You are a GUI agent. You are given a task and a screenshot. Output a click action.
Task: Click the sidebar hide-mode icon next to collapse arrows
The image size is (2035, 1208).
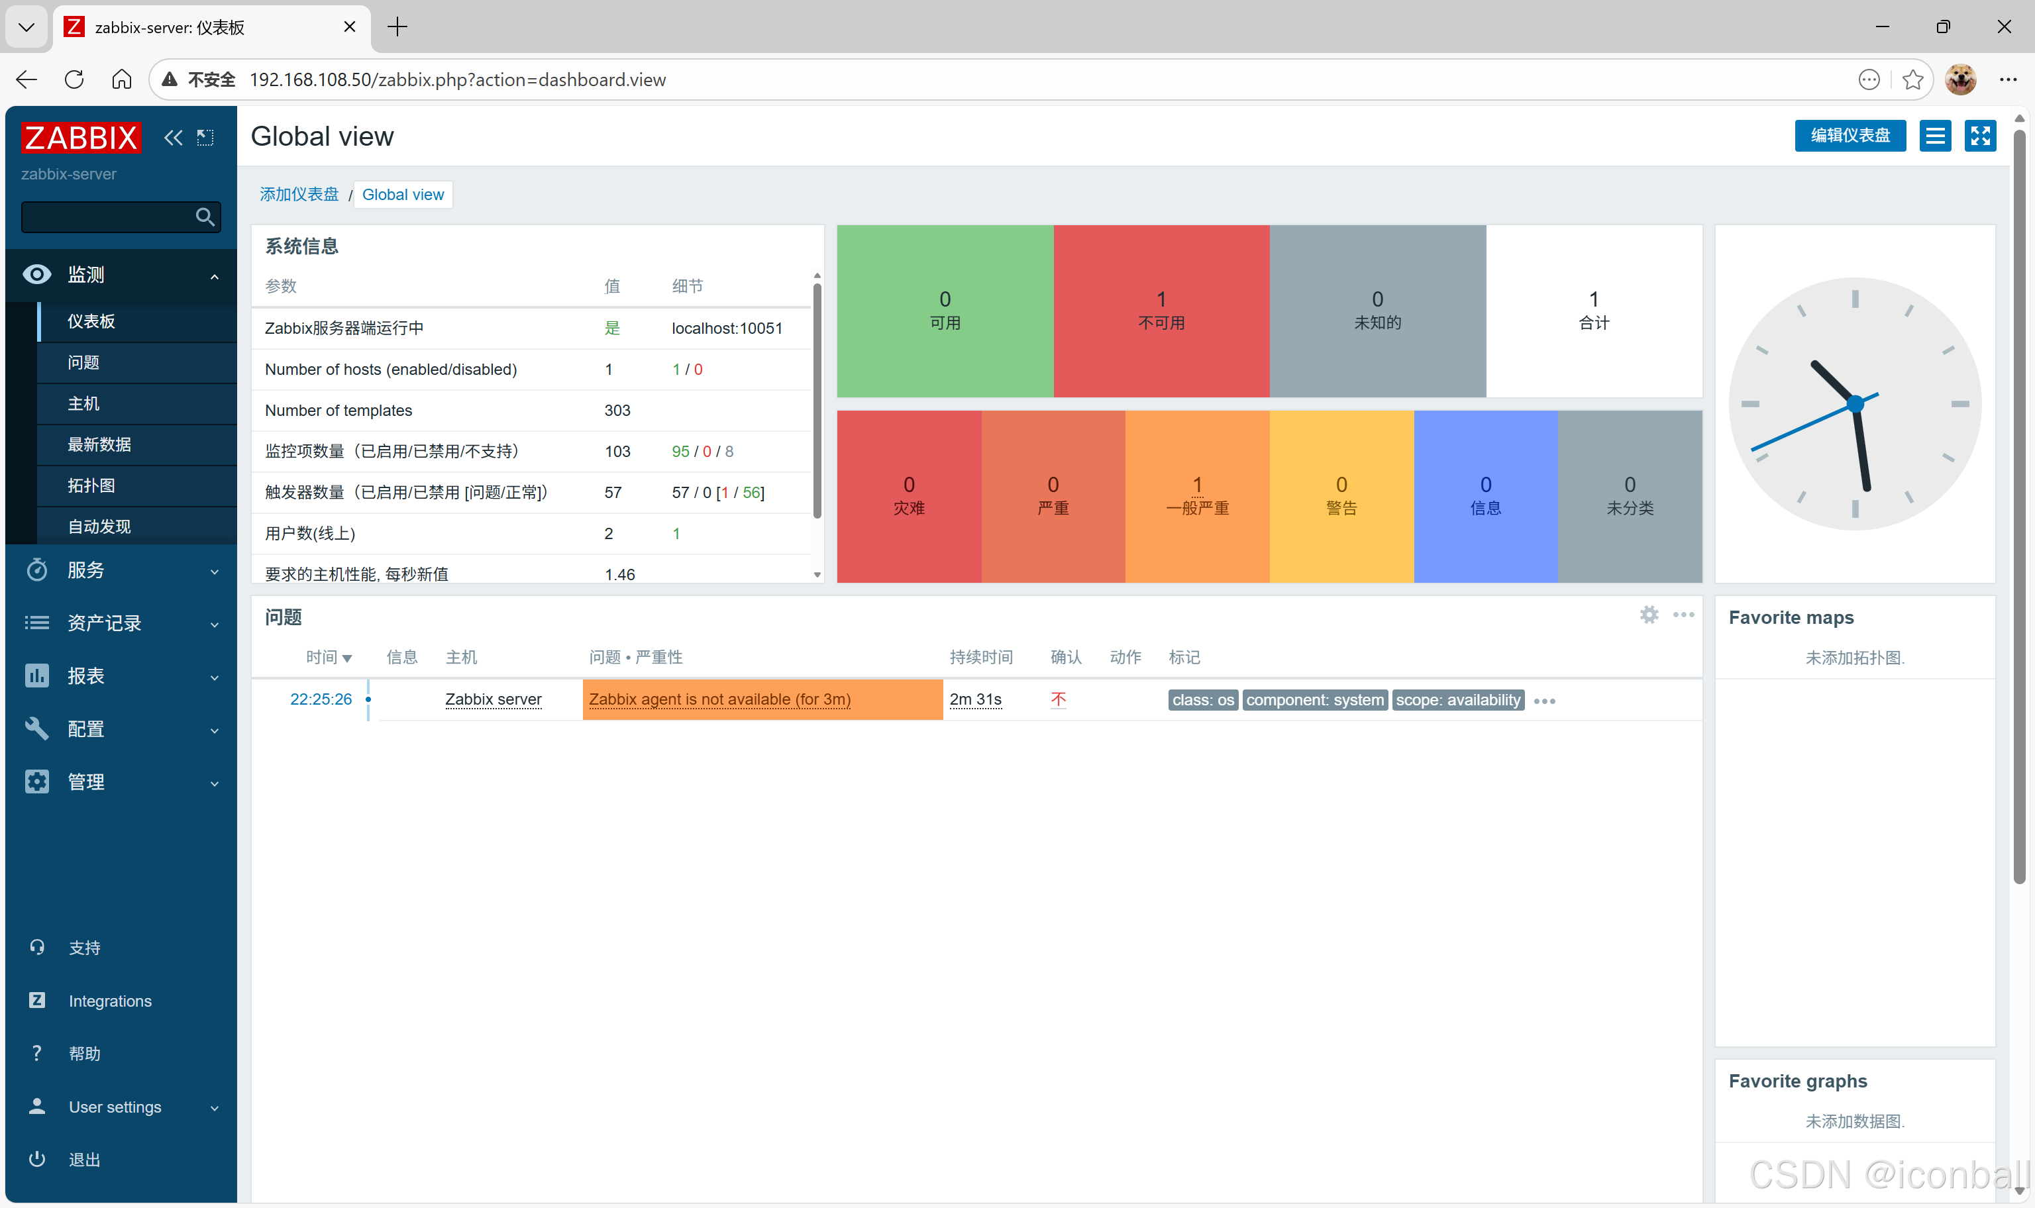pyautogui.click(x=205, y=138)
